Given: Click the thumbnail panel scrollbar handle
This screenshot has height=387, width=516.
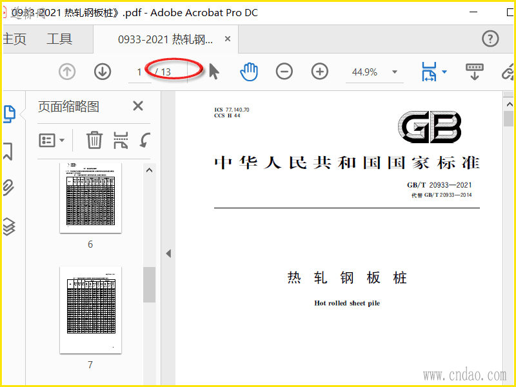Looking at the screenshot, I should pyautogui.click(x=149, y=284).
